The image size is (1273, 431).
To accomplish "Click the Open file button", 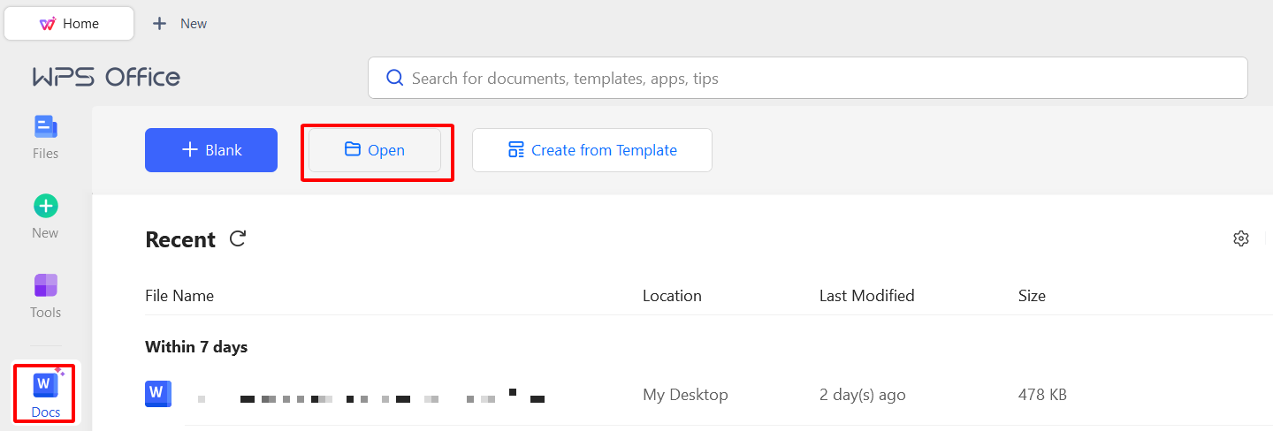I will click(375, 150).
